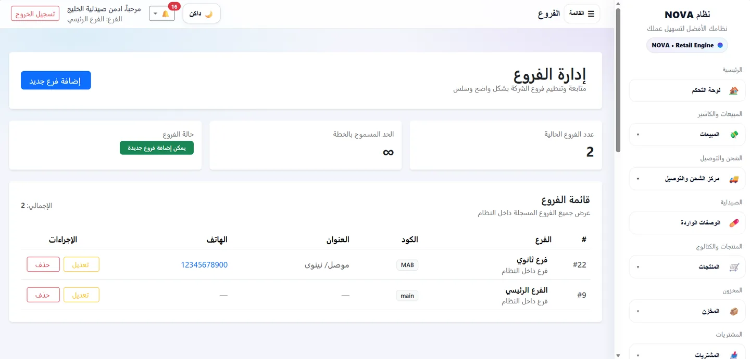Click the box icon beside المخزن

734,311
